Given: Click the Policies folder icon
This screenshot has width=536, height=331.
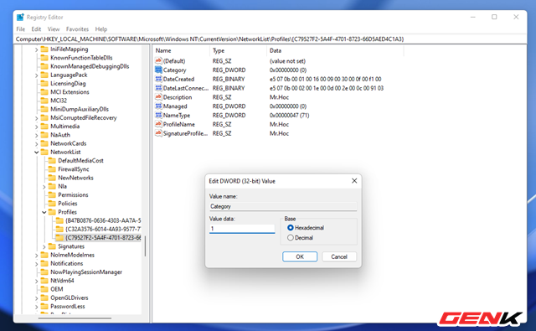Looking at the screenshot, I should point(52,204).
